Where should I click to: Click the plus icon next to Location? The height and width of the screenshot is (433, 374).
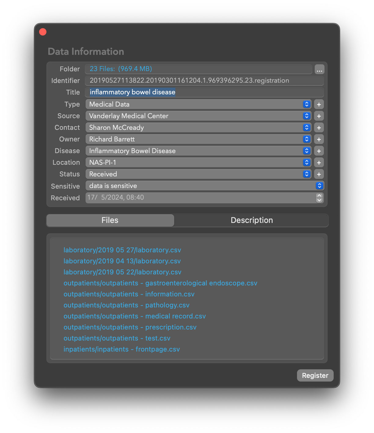pyautogui.click(x=319, y=163)
